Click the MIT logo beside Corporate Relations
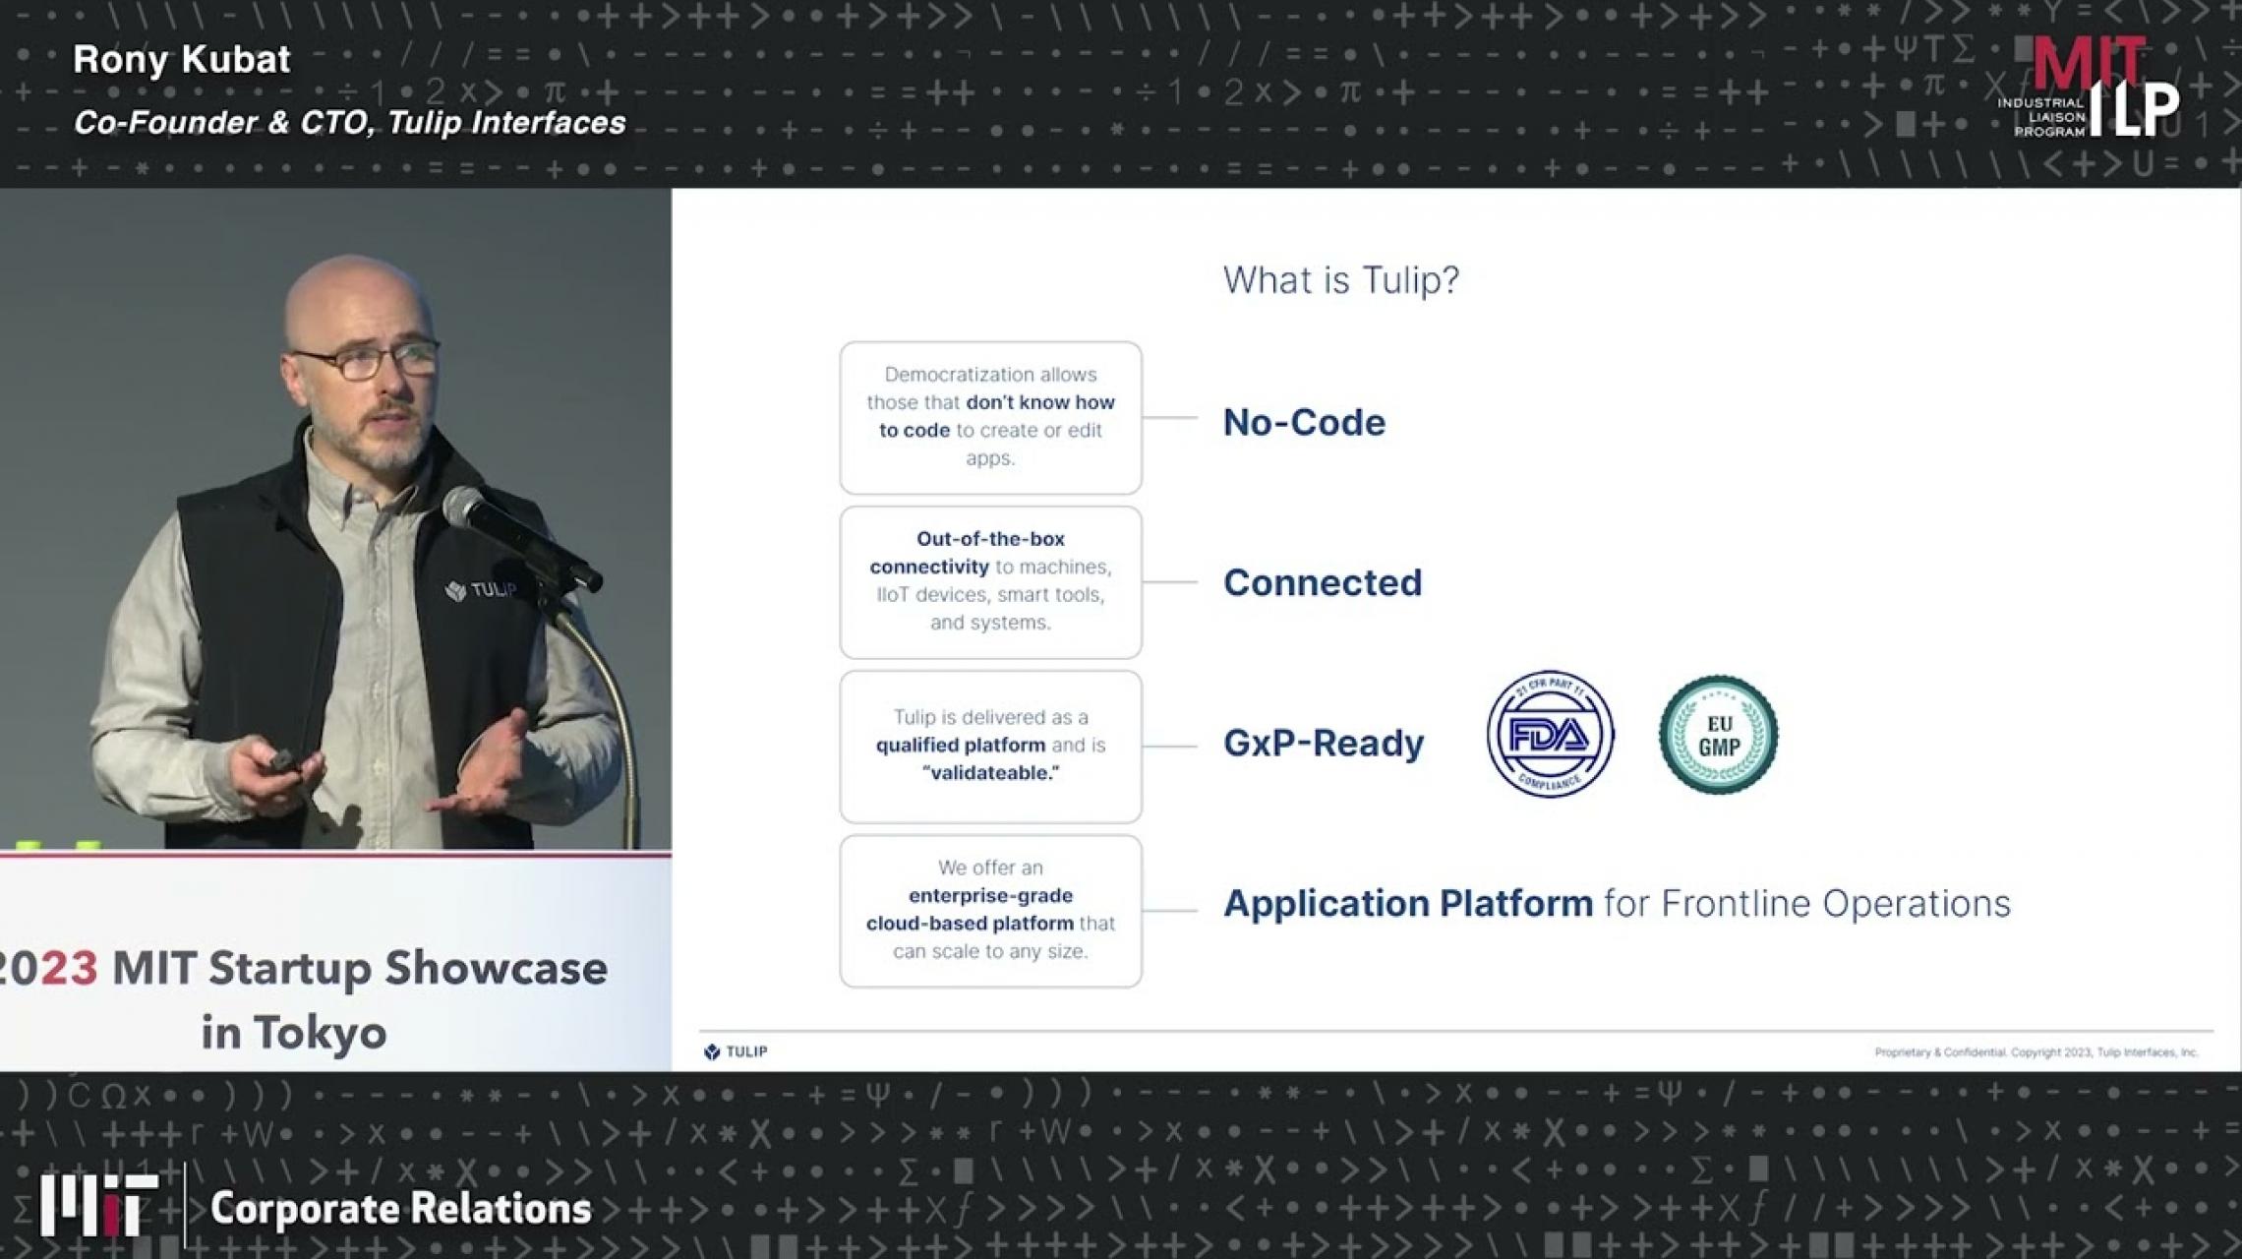 coord(97,1204)
